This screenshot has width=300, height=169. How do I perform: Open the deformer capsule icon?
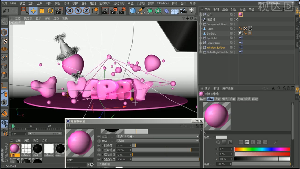tap(166, 11)
